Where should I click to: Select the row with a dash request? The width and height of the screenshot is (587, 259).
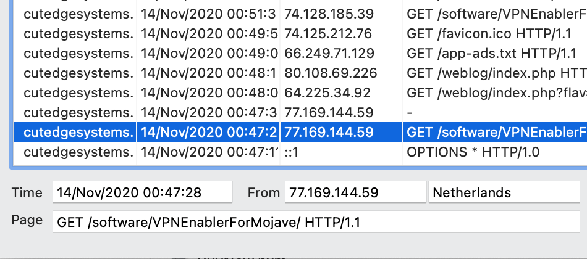pos(410,113)
